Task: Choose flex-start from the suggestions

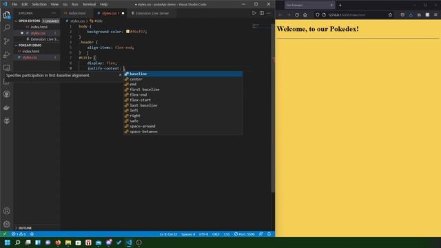Action: pyautogui.click(x=183, y=100)
